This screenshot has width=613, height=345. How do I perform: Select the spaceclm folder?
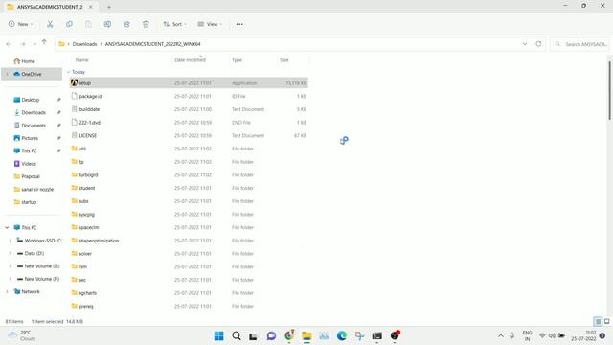[190, 227]
